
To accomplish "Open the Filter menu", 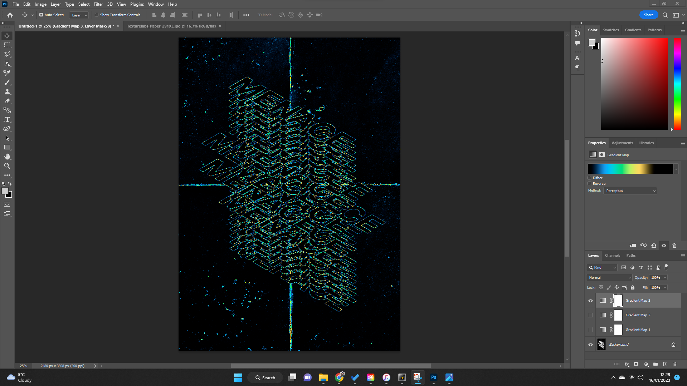I will 98,4.
